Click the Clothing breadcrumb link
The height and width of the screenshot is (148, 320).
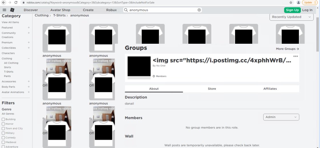(42, 15)
